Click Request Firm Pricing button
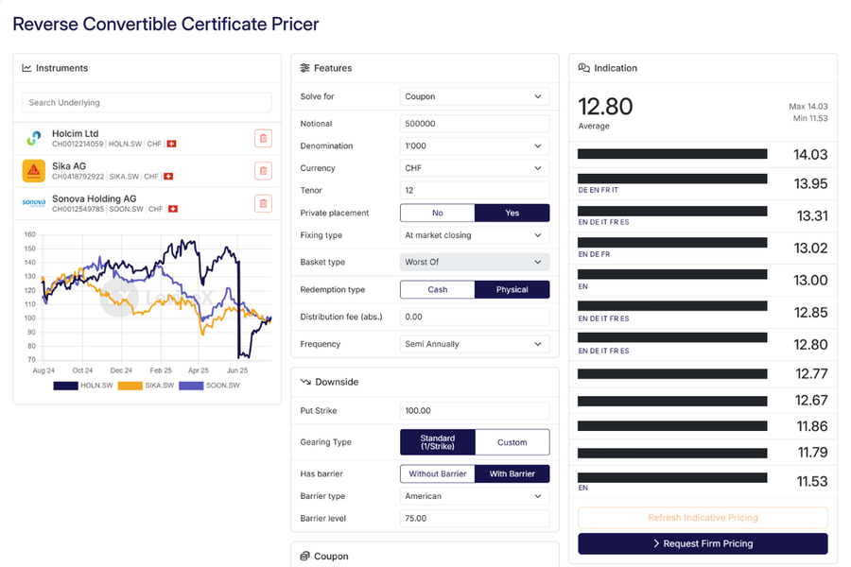 703,543
